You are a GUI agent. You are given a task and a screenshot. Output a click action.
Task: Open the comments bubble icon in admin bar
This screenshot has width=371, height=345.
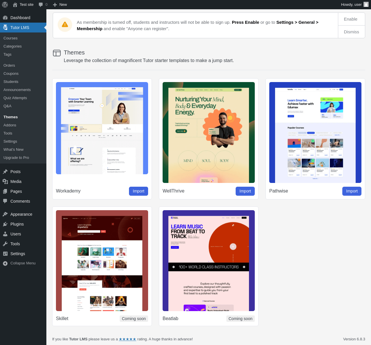41,5
